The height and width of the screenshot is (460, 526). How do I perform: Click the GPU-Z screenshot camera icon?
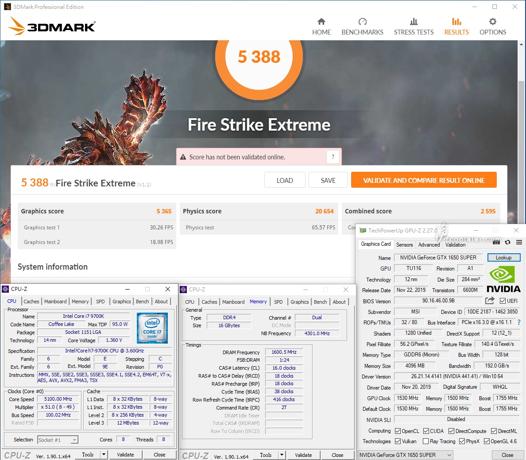496,242
